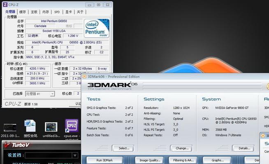Click the Intel Pentium inside logo
Viewport: 269px width, 164px height.
click(x=97, y=28)
